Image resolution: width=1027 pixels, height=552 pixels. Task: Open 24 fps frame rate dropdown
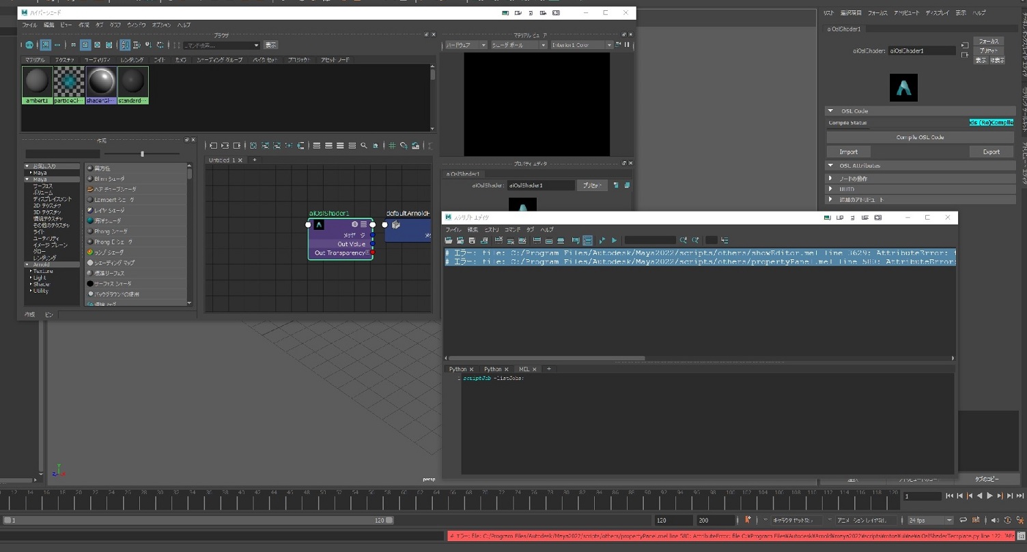tap(929, 521)
